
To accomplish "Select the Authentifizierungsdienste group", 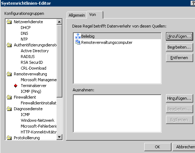I will 35,45.
